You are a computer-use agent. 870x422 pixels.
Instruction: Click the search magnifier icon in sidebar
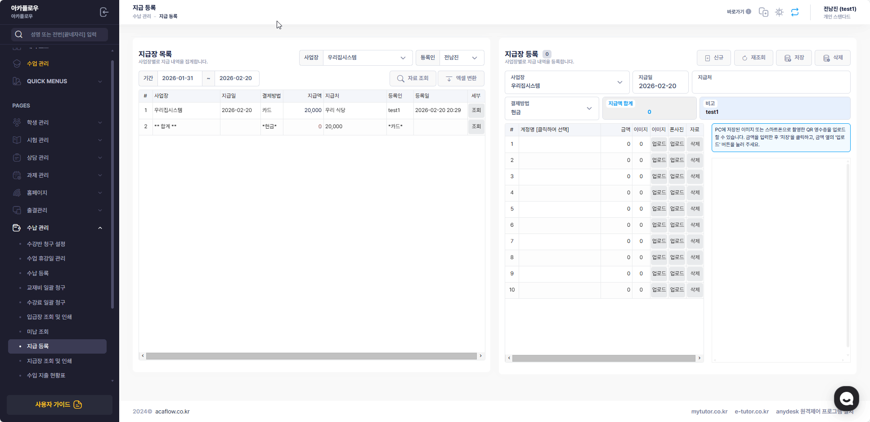[x=18, y=35]
